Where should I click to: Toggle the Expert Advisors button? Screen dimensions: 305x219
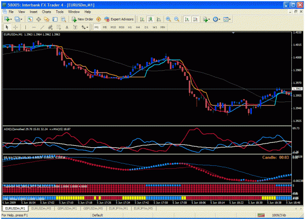(119, 19)
